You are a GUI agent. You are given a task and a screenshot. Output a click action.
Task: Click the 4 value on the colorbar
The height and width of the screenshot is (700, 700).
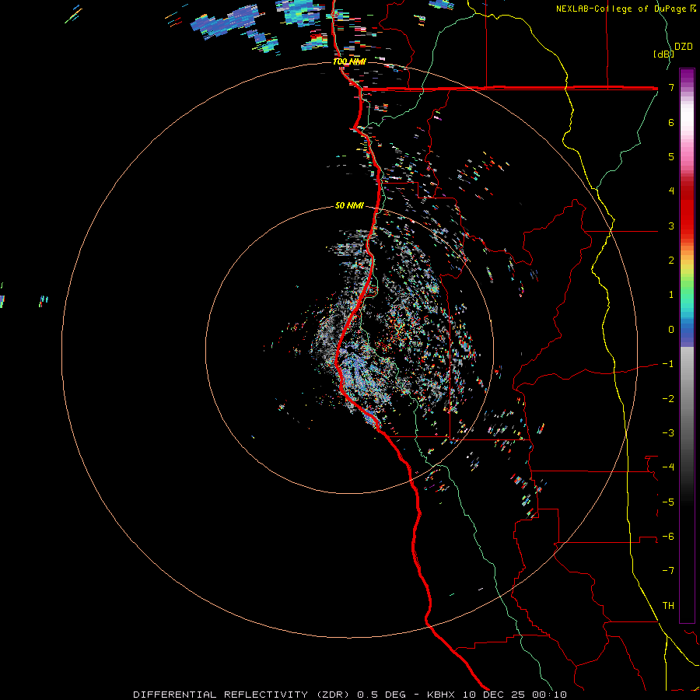tap(671, 191)
